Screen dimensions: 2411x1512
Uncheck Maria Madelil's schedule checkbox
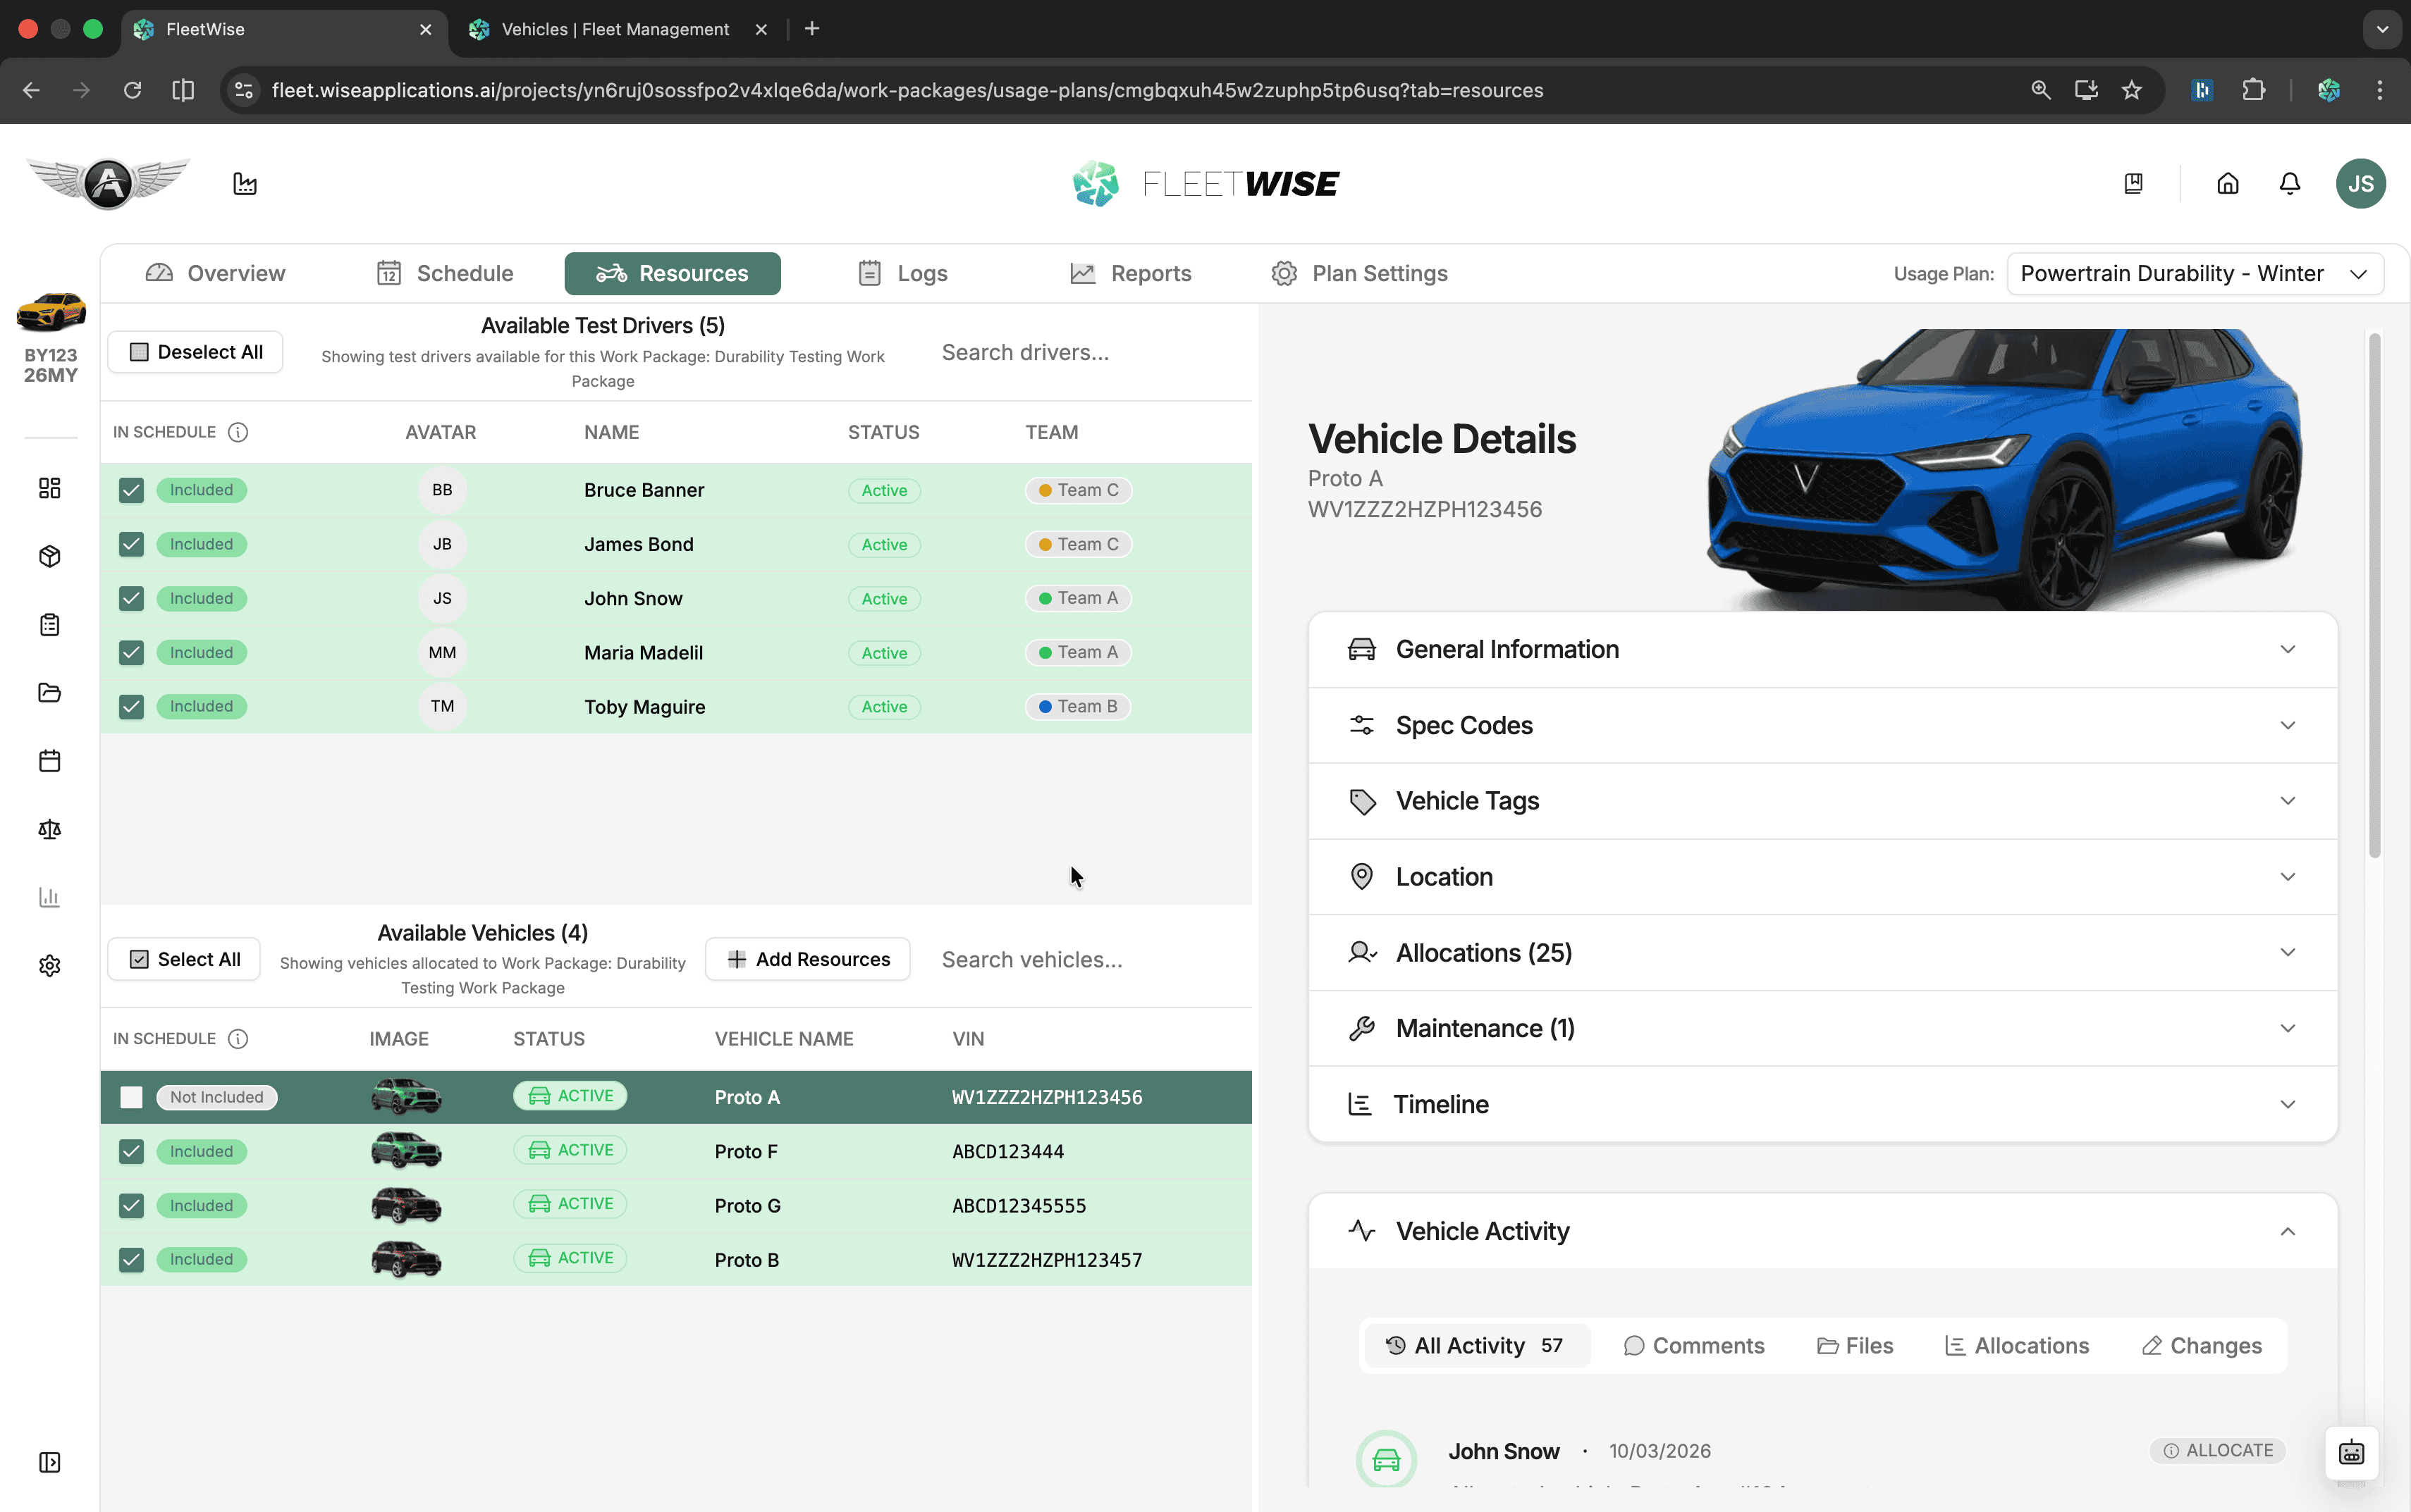[x=131, y=652]
